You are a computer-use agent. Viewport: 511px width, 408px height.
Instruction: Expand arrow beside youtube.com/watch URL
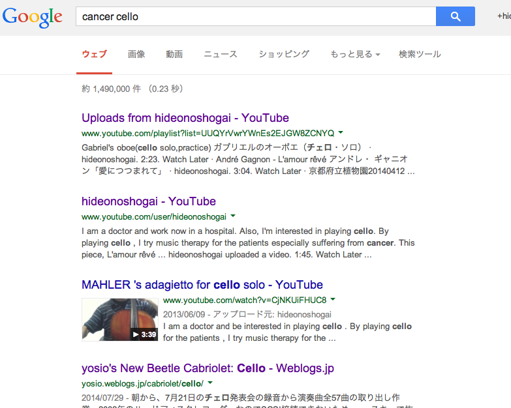click(x=333, y=299)
